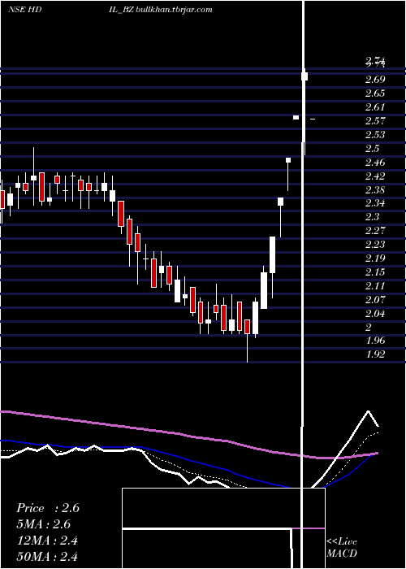Click the 2.34 price level label

click(375, 203)
